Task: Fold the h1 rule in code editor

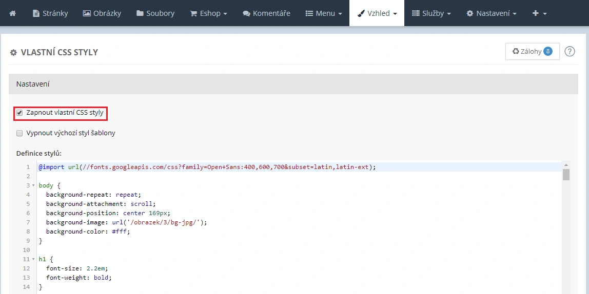Action: pos(33,259)
